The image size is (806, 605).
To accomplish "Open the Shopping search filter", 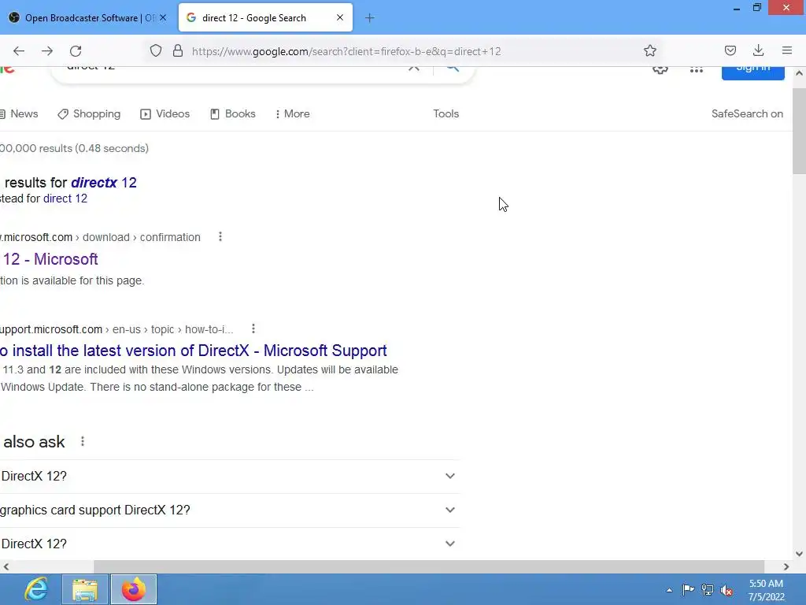I will point(89,113).
